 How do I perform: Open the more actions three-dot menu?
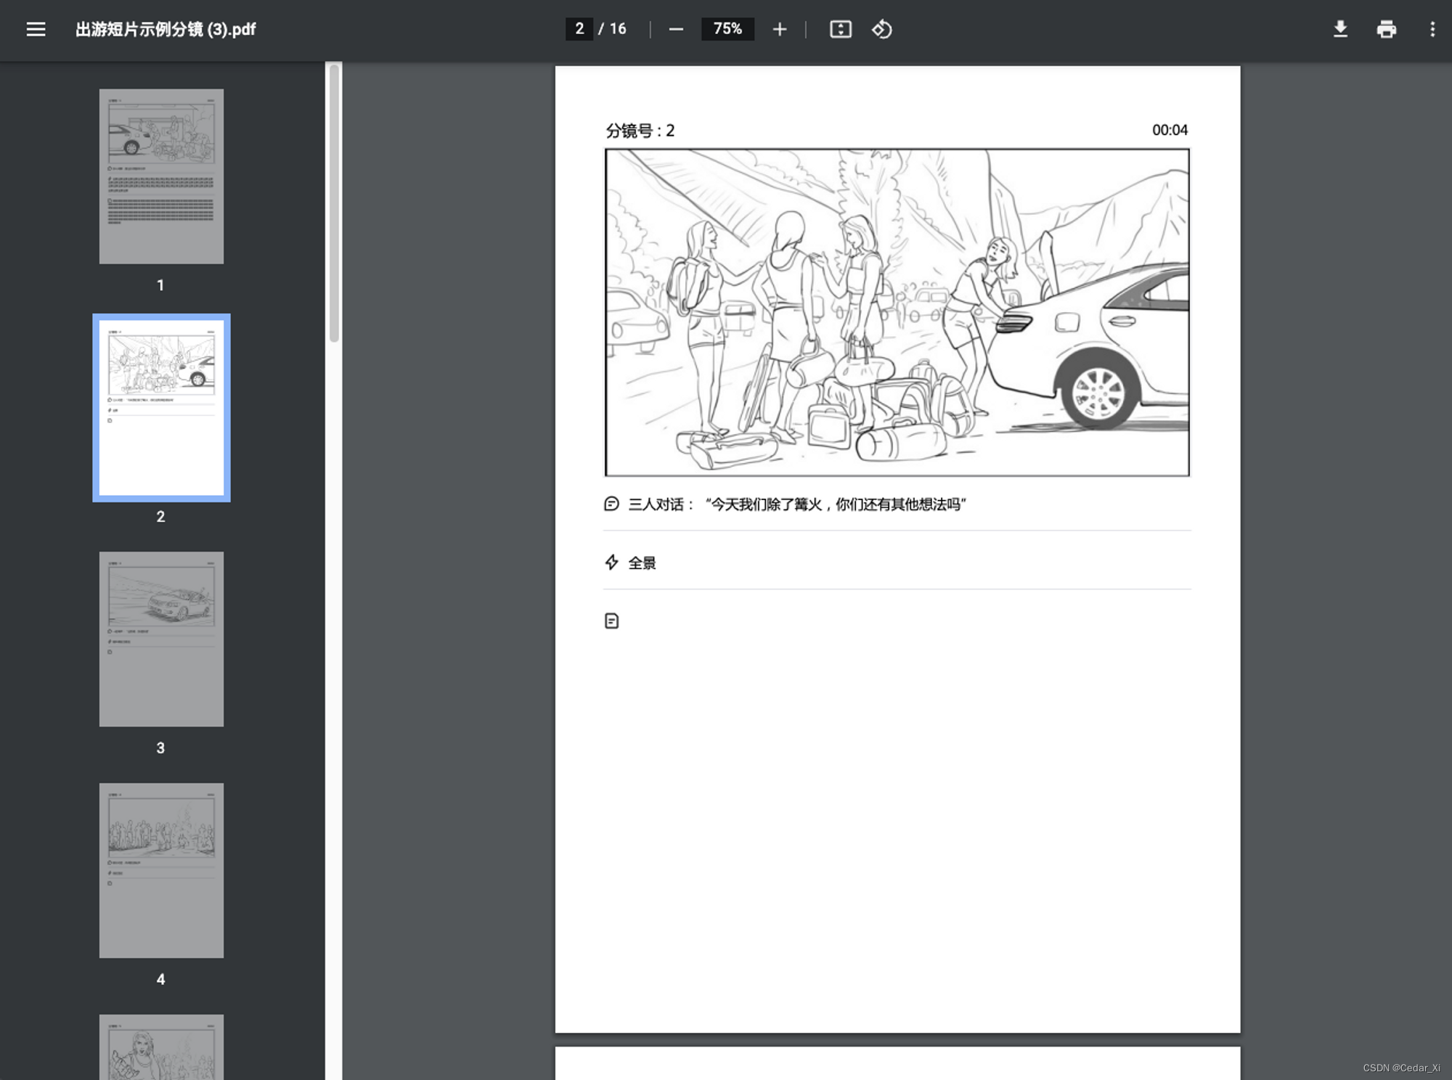1432,29
